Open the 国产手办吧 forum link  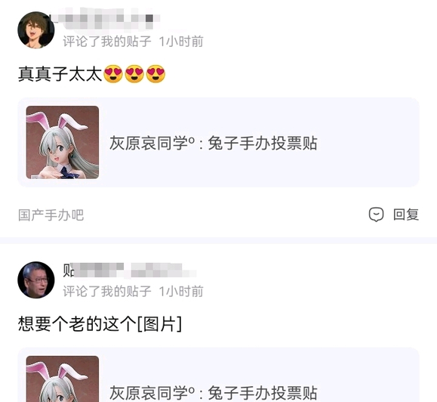[x=51, y=215]
